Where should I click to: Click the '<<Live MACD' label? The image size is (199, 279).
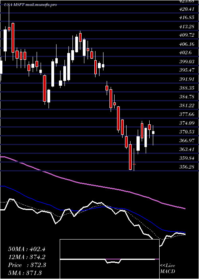pyautogui.click(x=168, y=269)
